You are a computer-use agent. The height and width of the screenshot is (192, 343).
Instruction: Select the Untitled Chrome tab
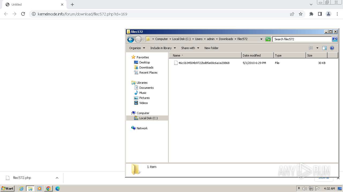point(34,5)
